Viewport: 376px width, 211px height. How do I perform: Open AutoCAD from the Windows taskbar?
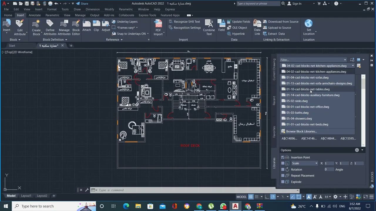[x=235, y=206]
